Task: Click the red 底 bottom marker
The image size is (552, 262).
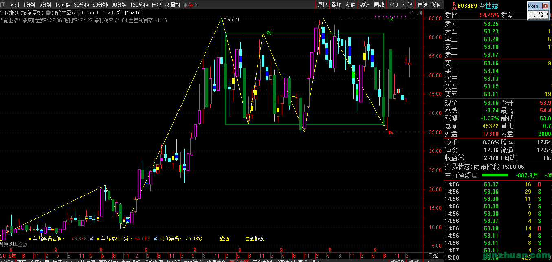Action: click(x=390, y=132)
